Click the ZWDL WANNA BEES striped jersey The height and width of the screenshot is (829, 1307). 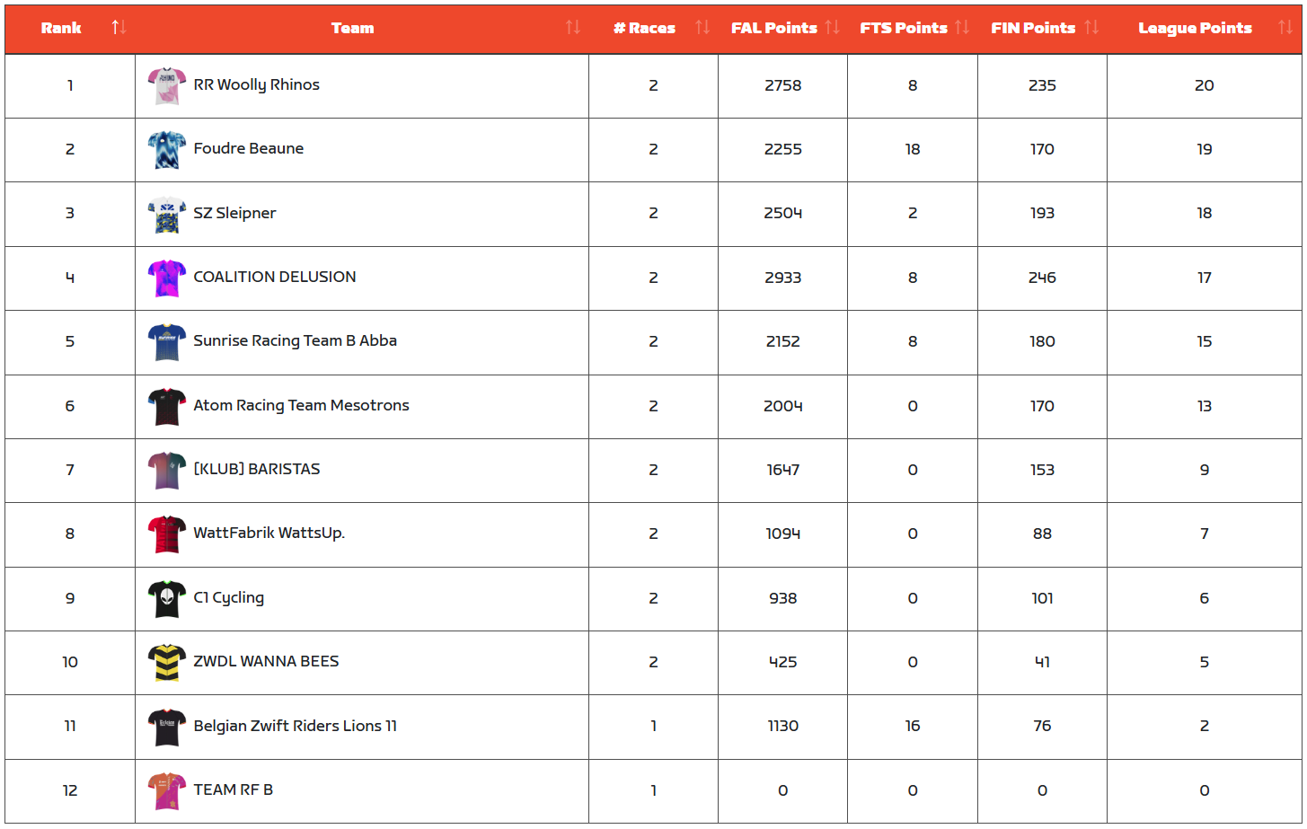166,663
